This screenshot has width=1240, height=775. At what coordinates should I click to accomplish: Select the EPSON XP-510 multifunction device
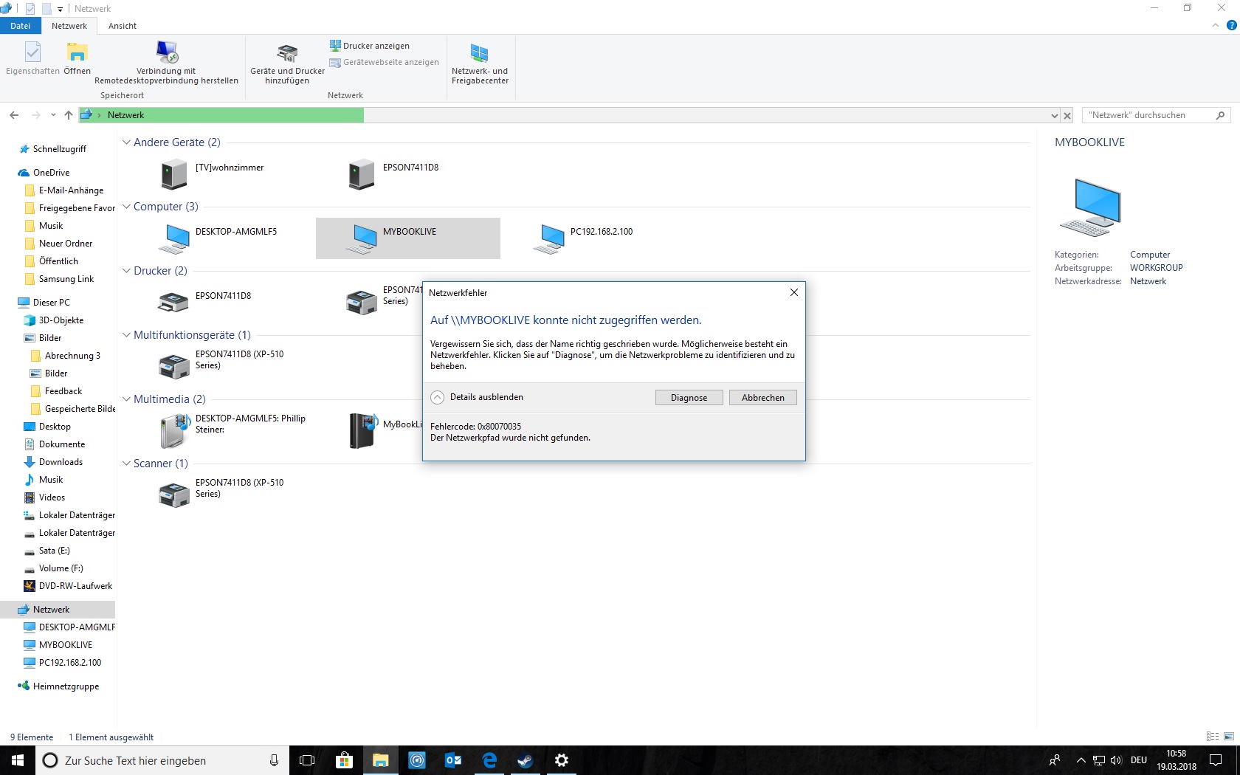coord(221,366)
